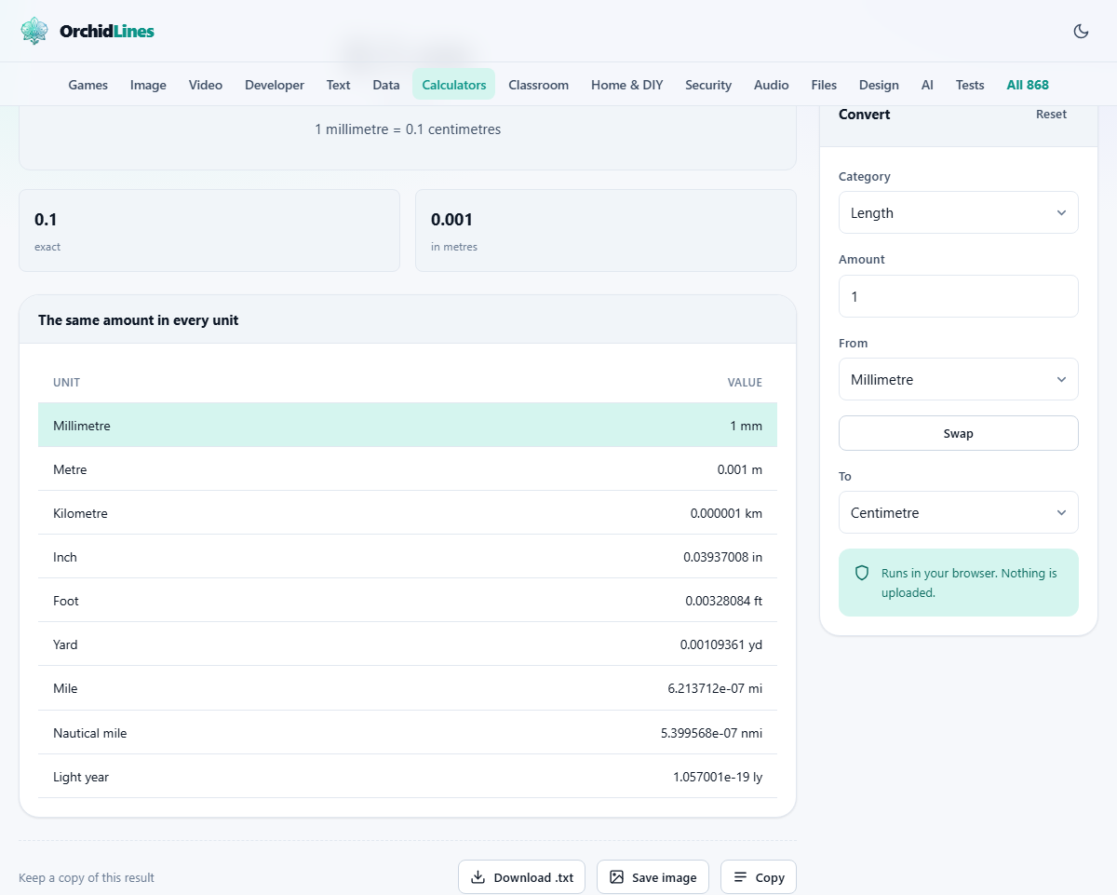Click the 0.00109361 yd value
1117x895 pixels.
(x=720, y=644)
